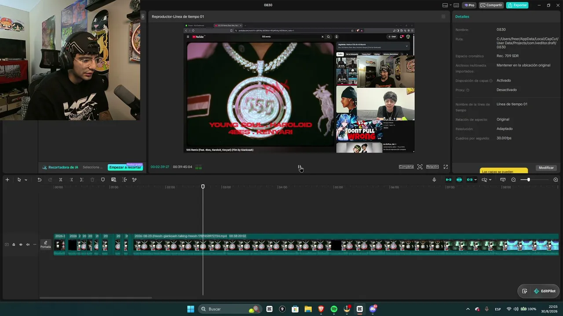Zoom in the timeline with plus icon
563x316 pixels.
[556, 180]
